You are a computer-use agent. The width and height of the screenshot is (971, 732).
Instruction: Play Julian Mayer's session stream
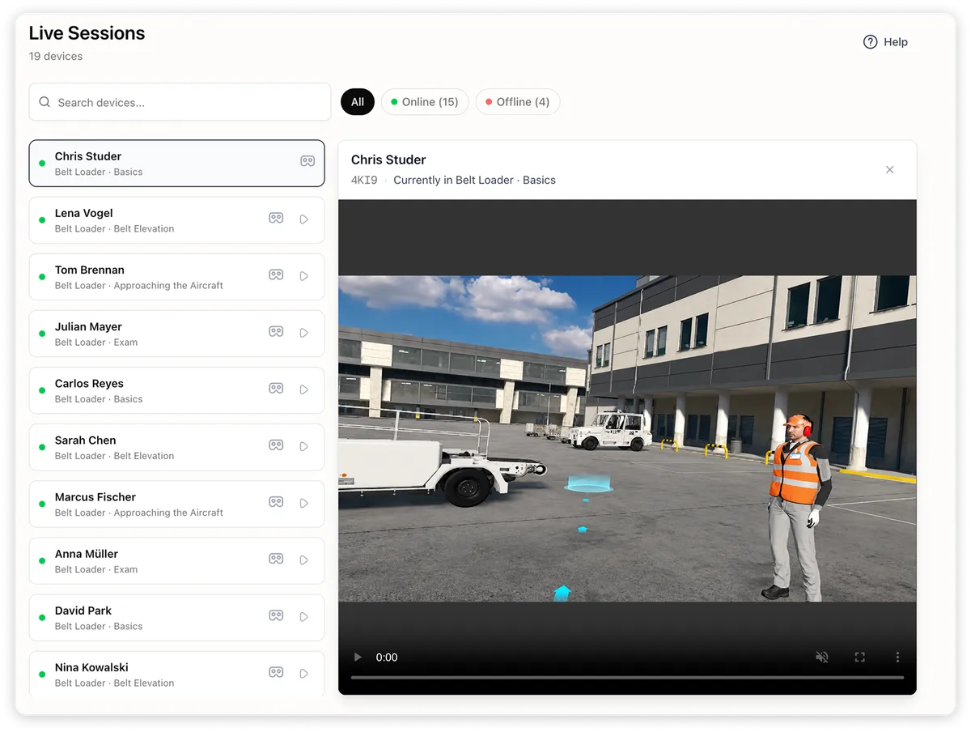click(304, 333)
